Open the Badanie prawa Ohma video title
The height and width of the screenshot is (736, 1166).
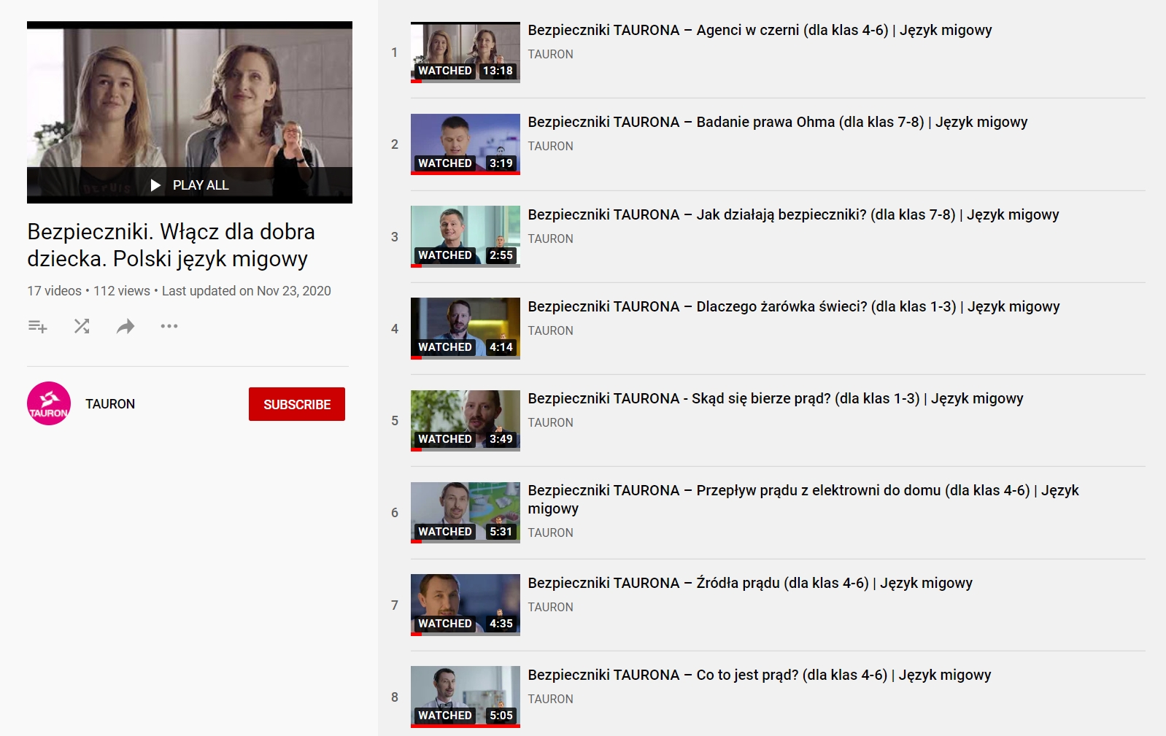777,122
